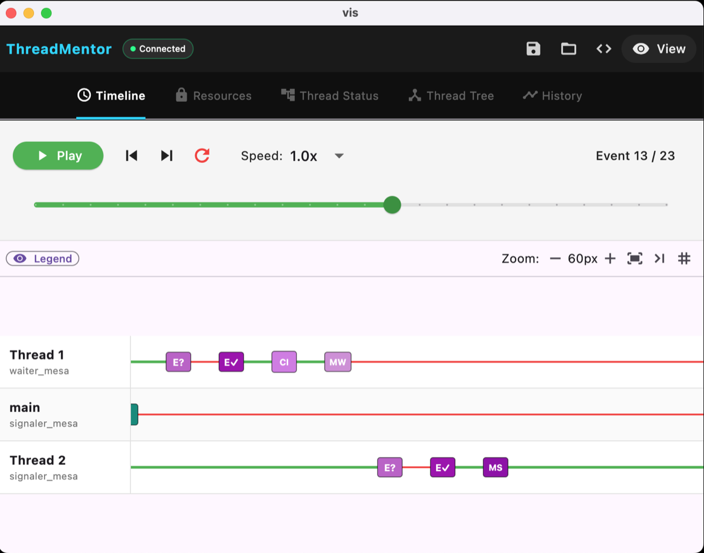
Task: Click the save (floppy disk) icon
Action: (533, 49)
